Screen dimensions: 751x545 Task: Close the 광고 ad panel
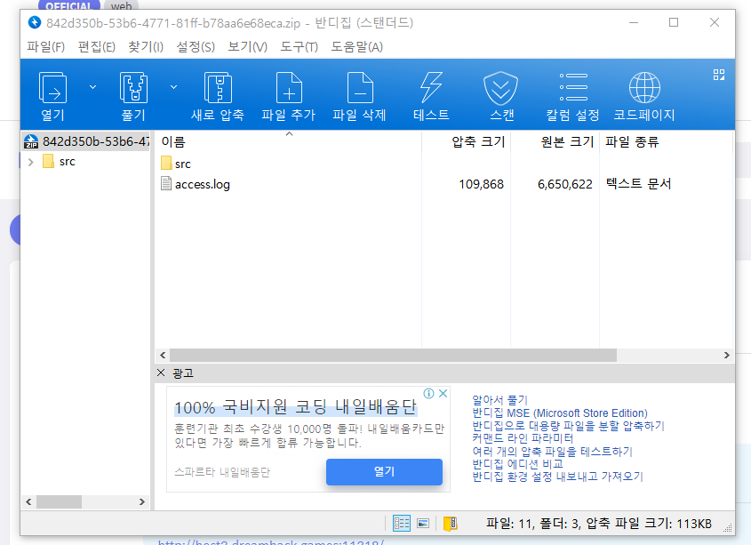click(161, 373)
